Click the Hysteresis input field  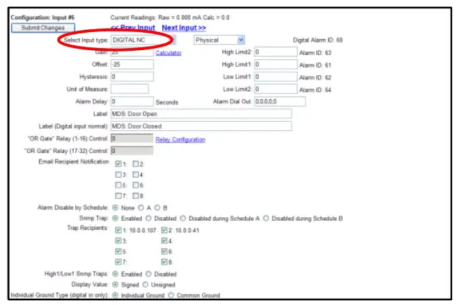[x=132, y=77]
